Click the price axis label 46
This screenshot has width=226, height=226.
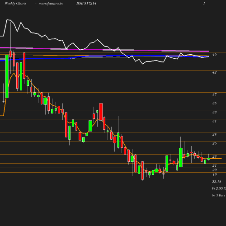pos(214,54)
